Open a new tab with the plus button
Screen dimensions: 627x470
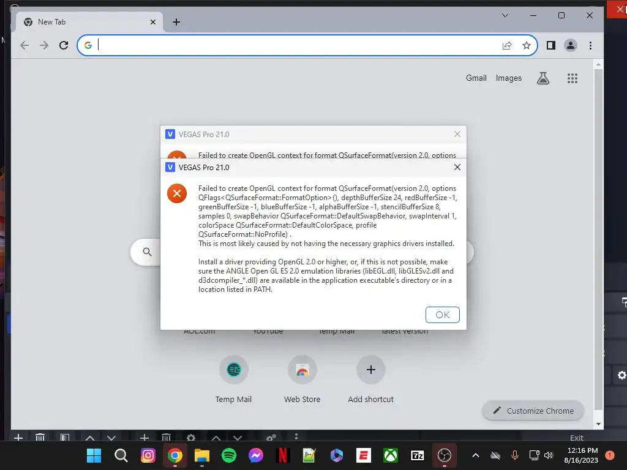coord(176,22)
